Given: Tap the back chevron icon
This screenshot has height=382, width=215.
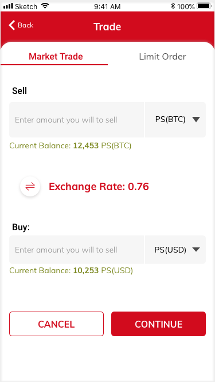Looking at the screenshot, I should (x=11, y=25).
